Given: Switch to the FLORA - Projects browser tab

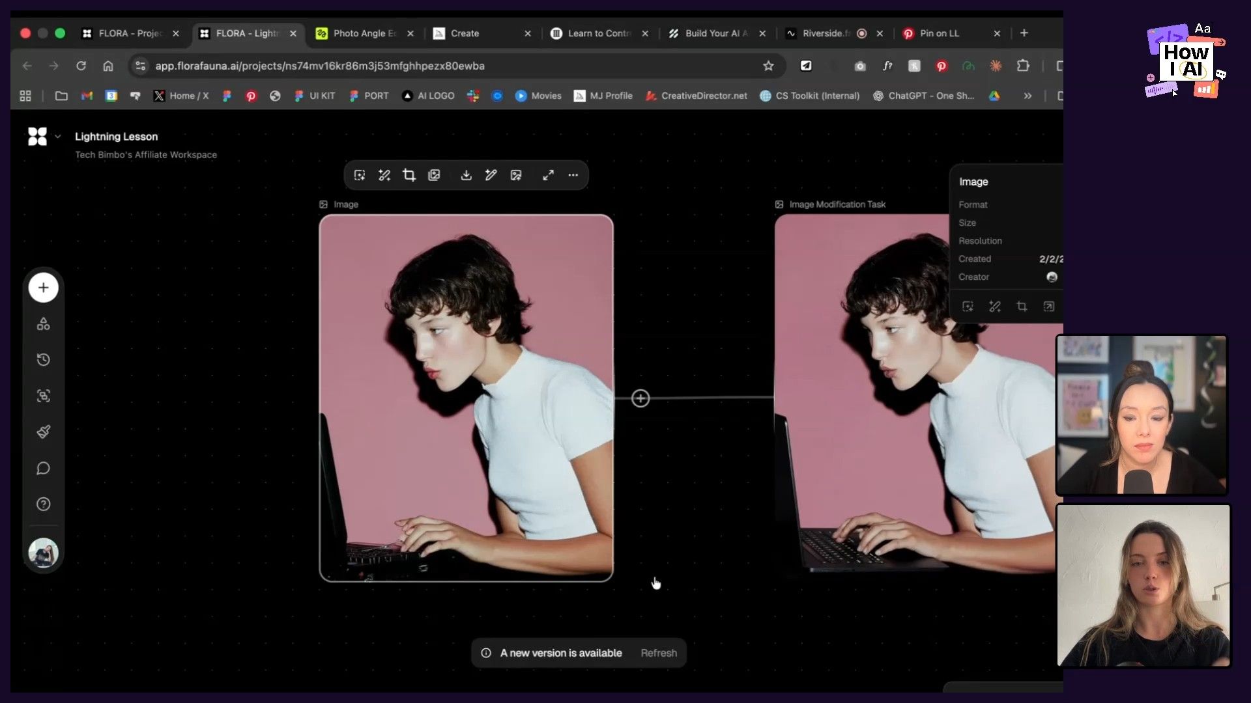Looking at the screenshot, I should coord(130,33).
